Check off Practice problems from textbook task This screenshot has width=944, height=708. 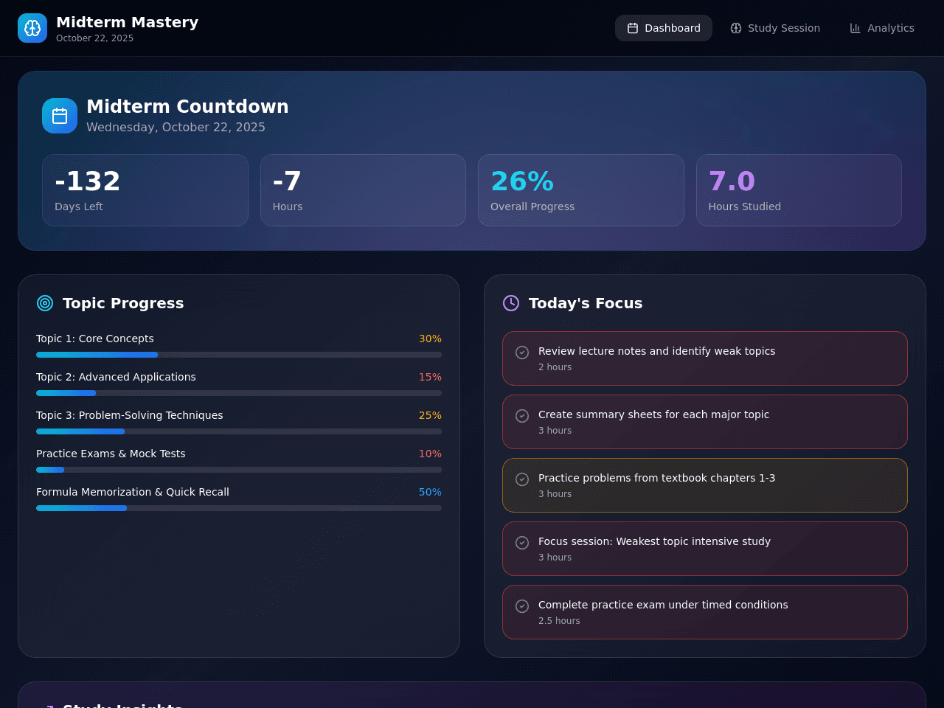pos(522,479)
